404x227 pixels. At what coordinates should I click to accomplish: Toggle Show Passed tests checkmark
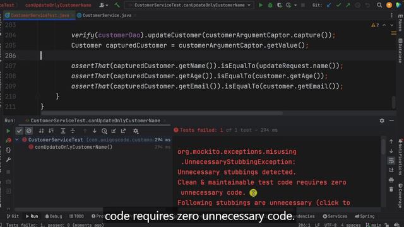coord(19,131)
